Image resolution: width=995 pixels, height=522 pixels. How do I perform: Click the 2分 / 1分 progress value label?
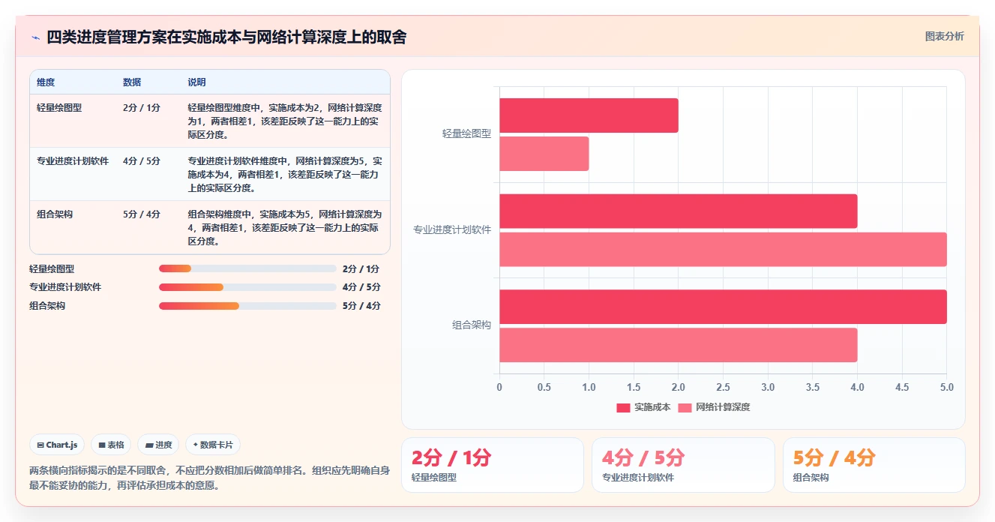361,268
